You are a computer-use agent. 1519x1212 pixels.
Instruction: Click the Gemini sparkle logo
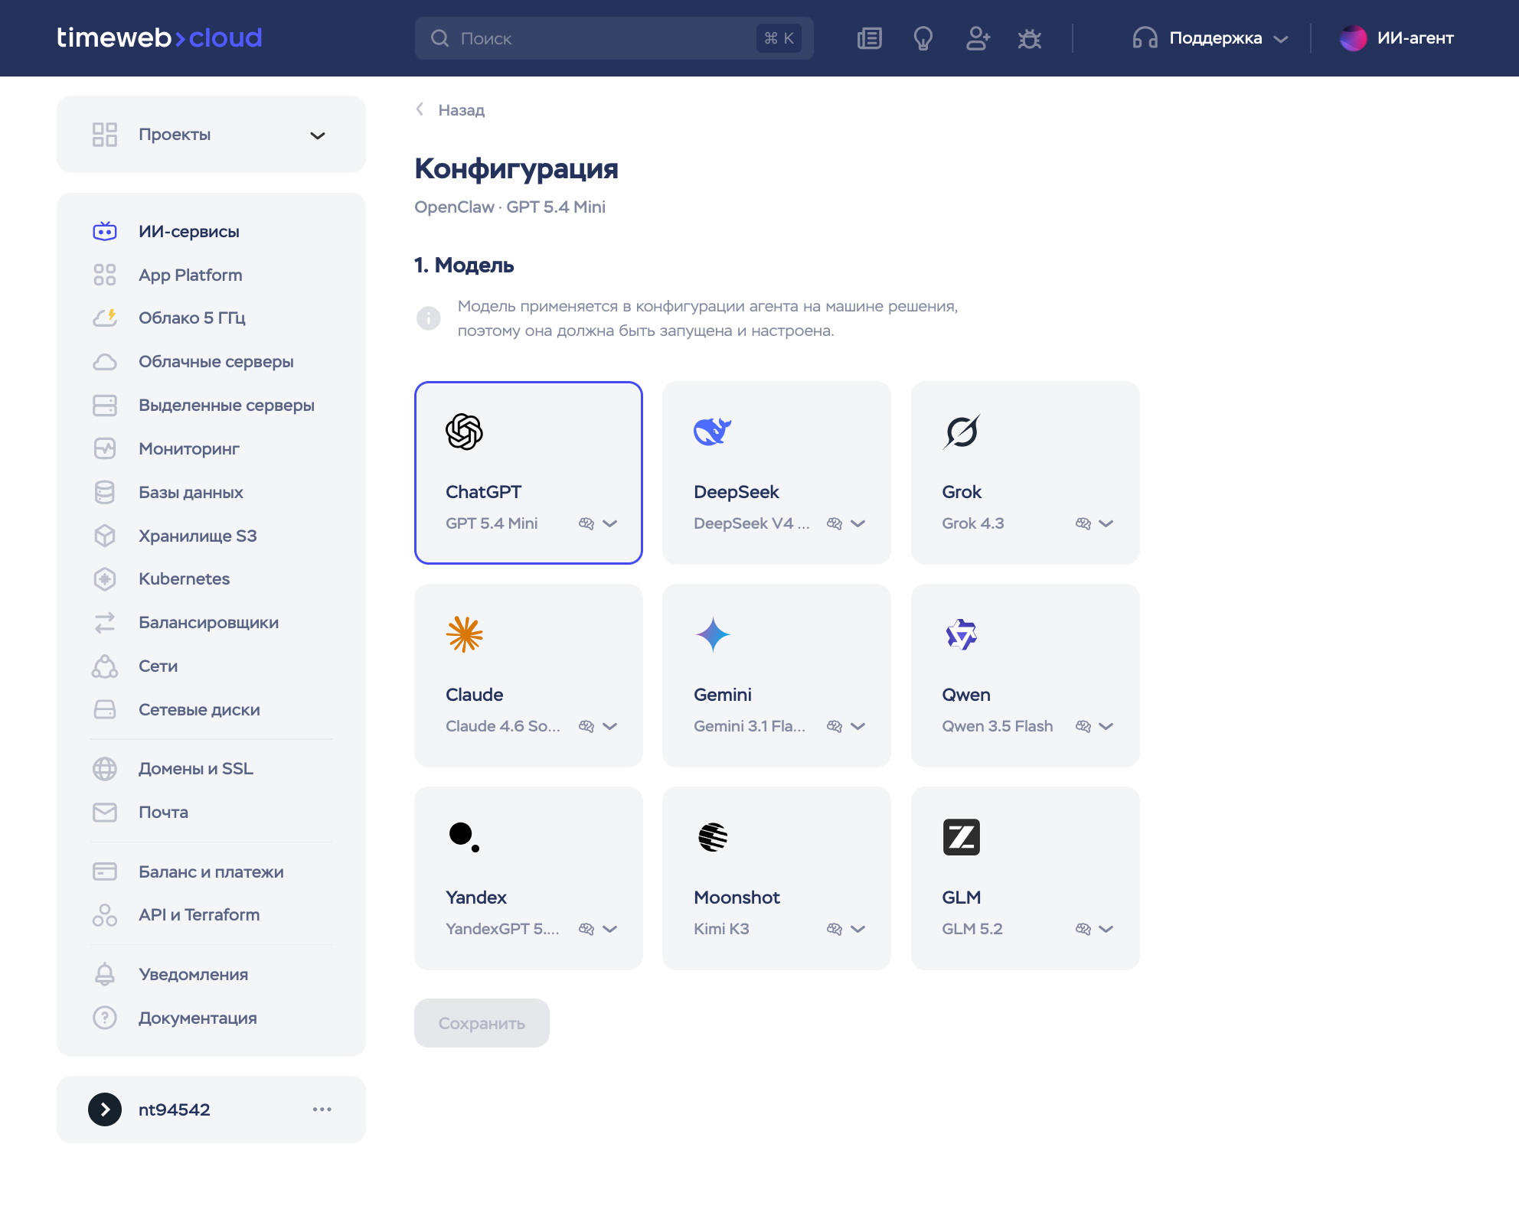coord(713,634)
